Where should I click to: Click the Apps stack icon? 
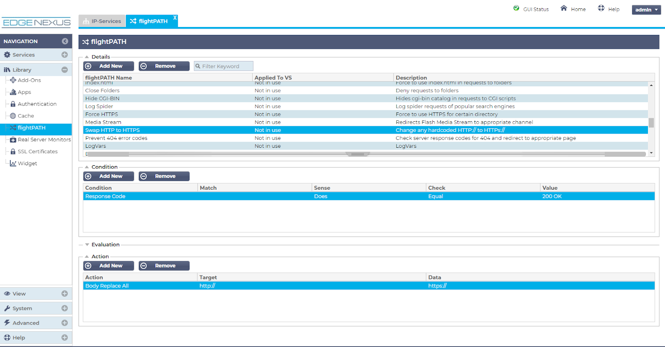point(13,92)
